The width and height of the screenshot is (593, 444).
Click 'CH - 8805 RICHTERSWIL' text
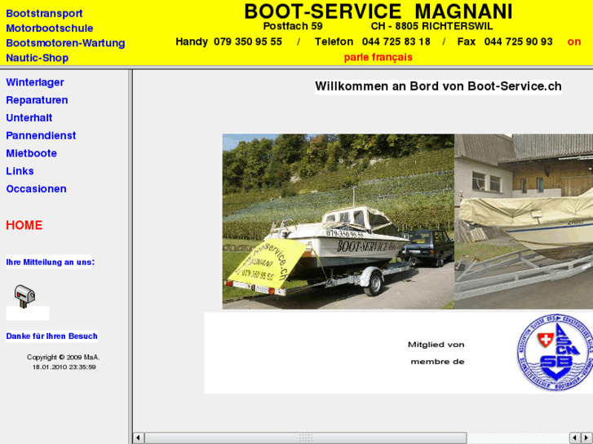pos(431,26)
